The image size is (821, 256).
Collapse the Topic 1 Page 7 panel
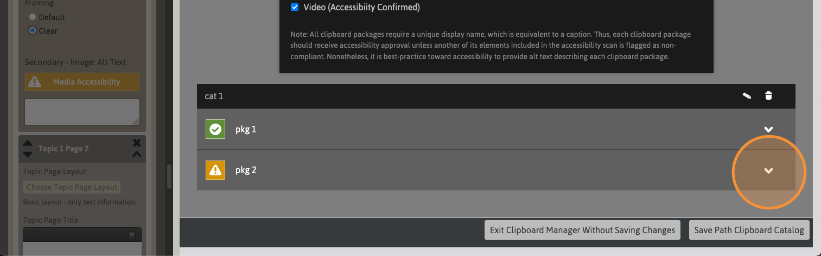click(x=137, y=154)
